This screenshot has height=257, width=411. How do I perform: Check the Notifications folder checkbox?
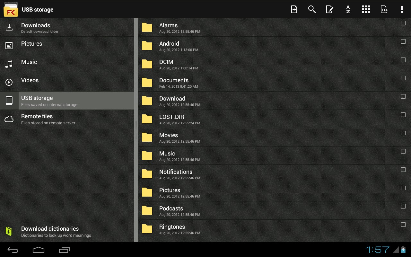click(x=403, y=170)
